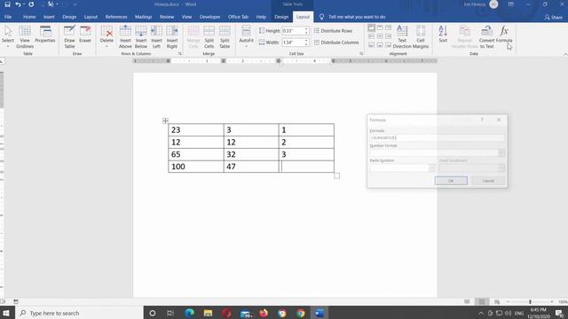Open File Explorer from taskbar
The image size is (568, 319).
208,313
